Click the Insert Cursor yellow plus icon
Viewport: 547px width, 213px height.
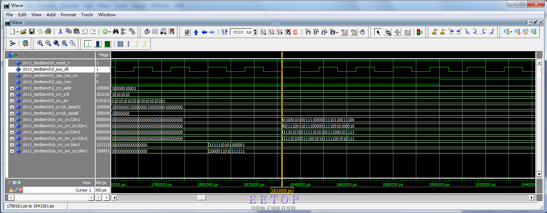(434, 32)
